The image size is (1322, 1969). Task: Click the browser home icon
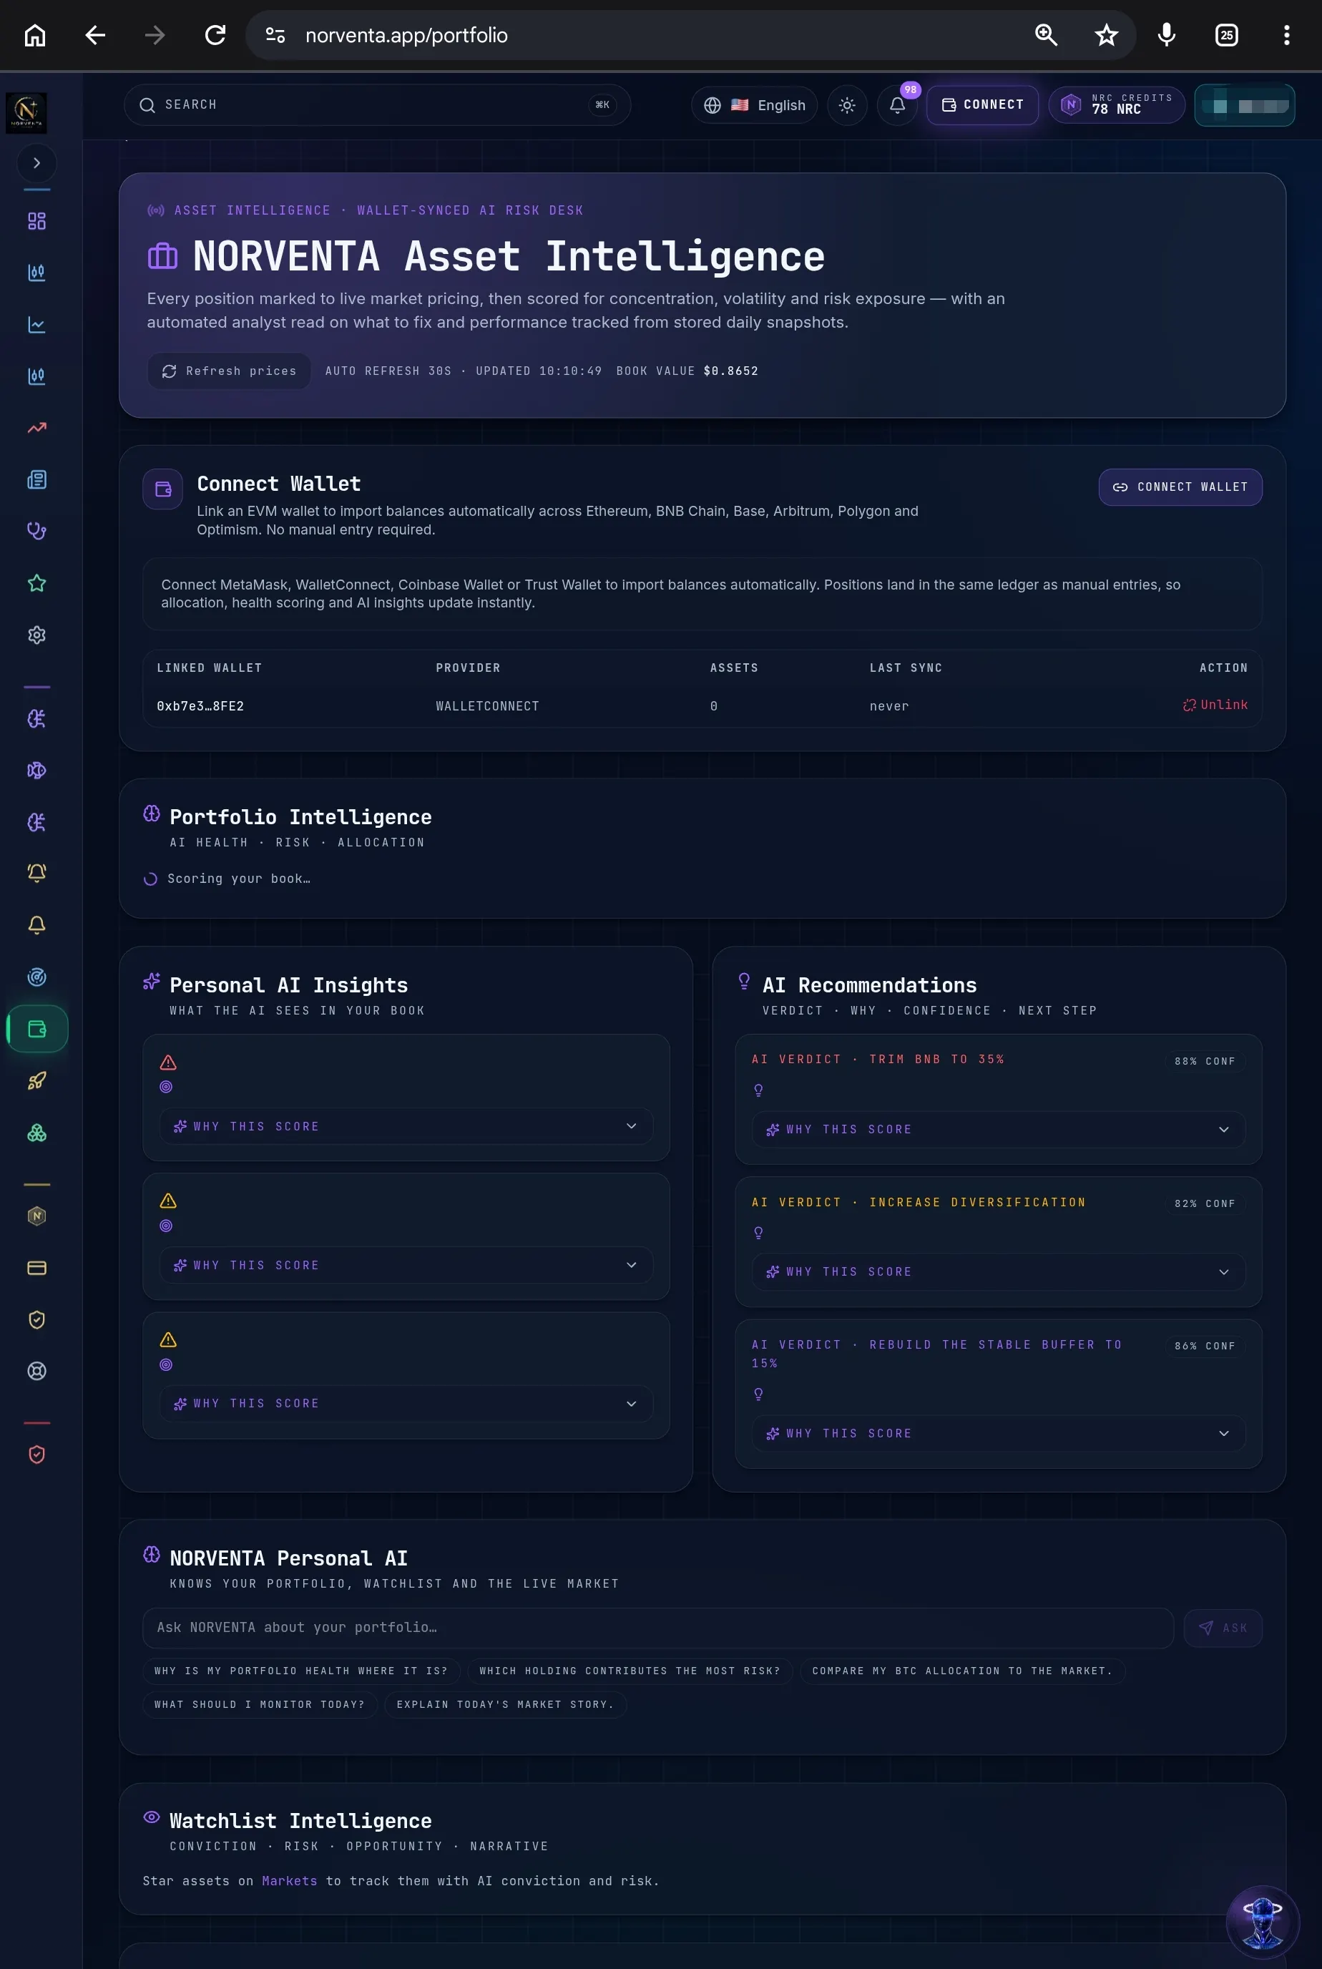34,34
